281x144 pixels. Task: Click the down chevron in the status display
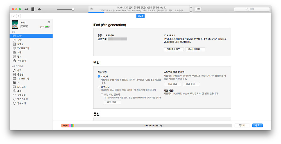click(191, 11)
